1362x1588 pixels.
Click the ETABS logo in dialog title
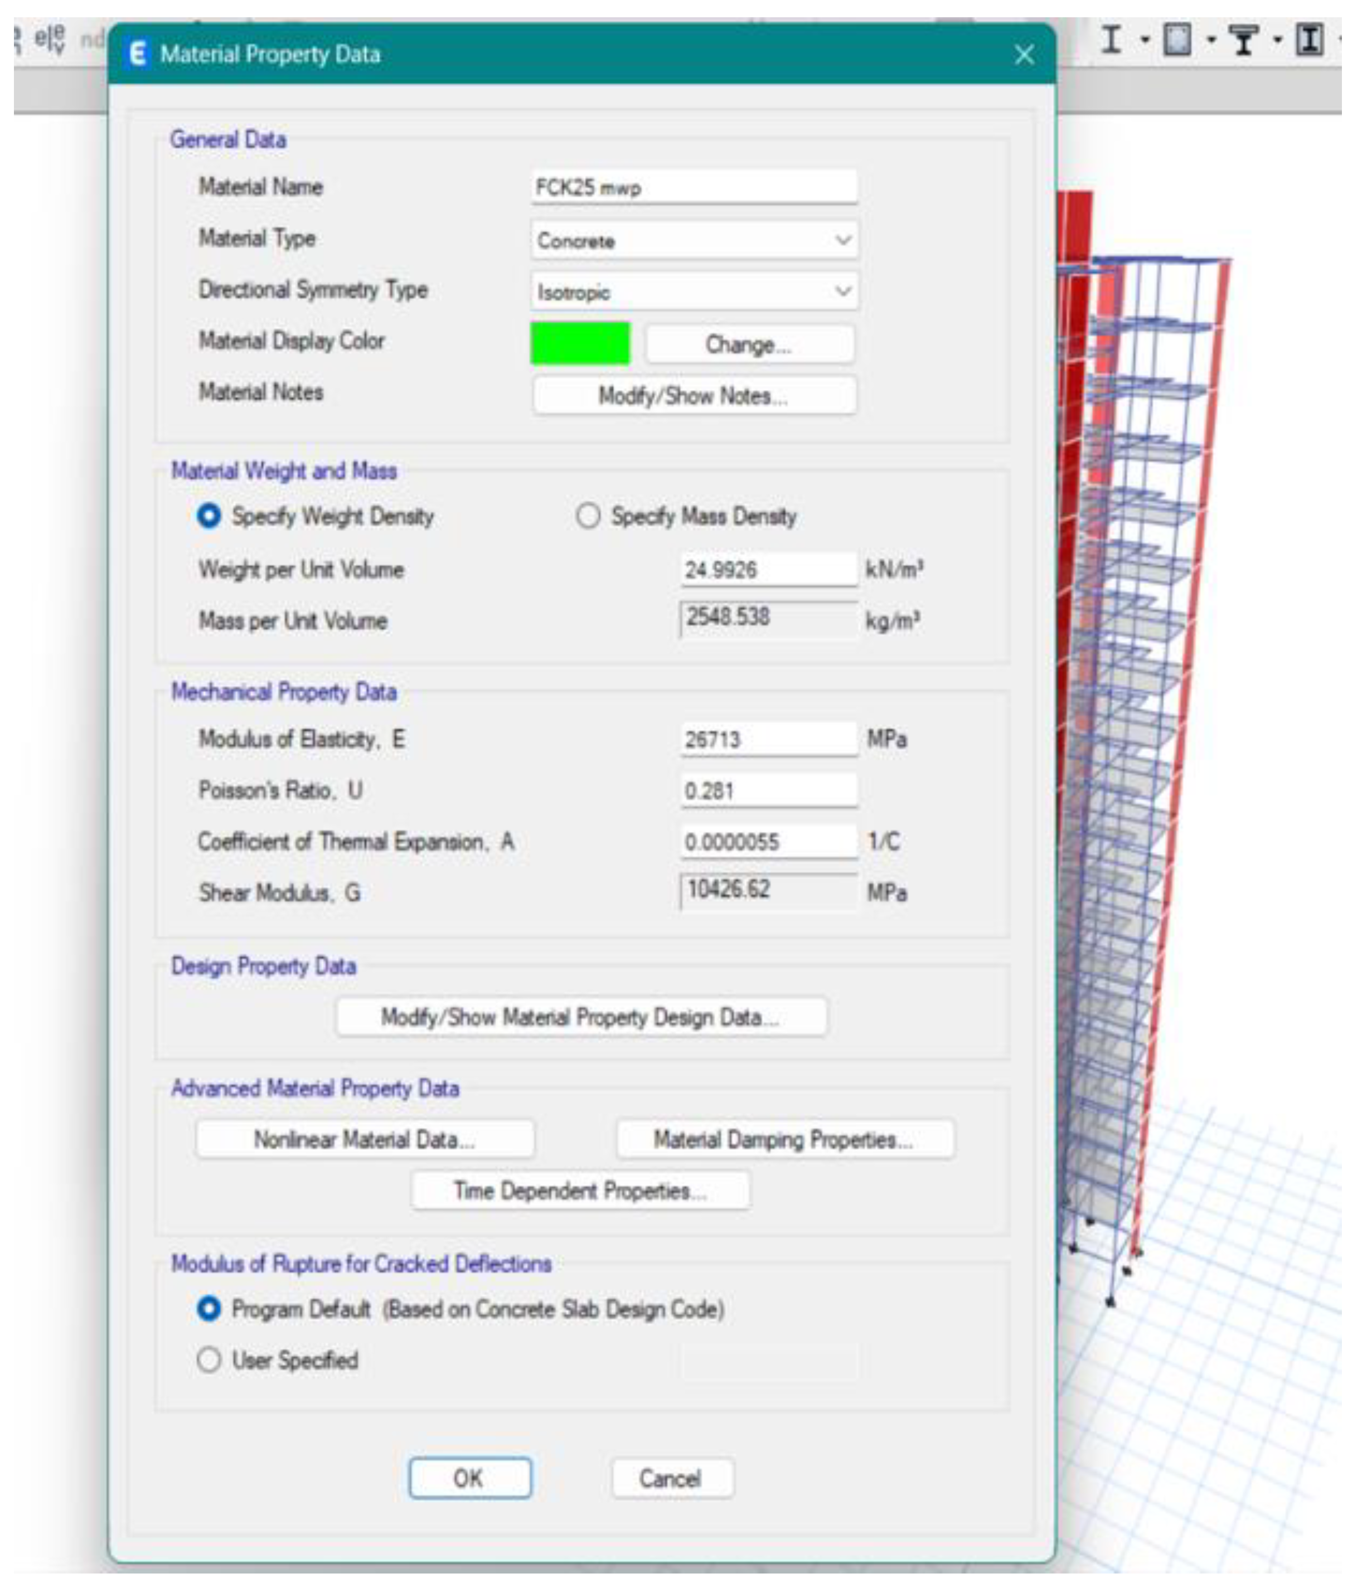point(138,55)
